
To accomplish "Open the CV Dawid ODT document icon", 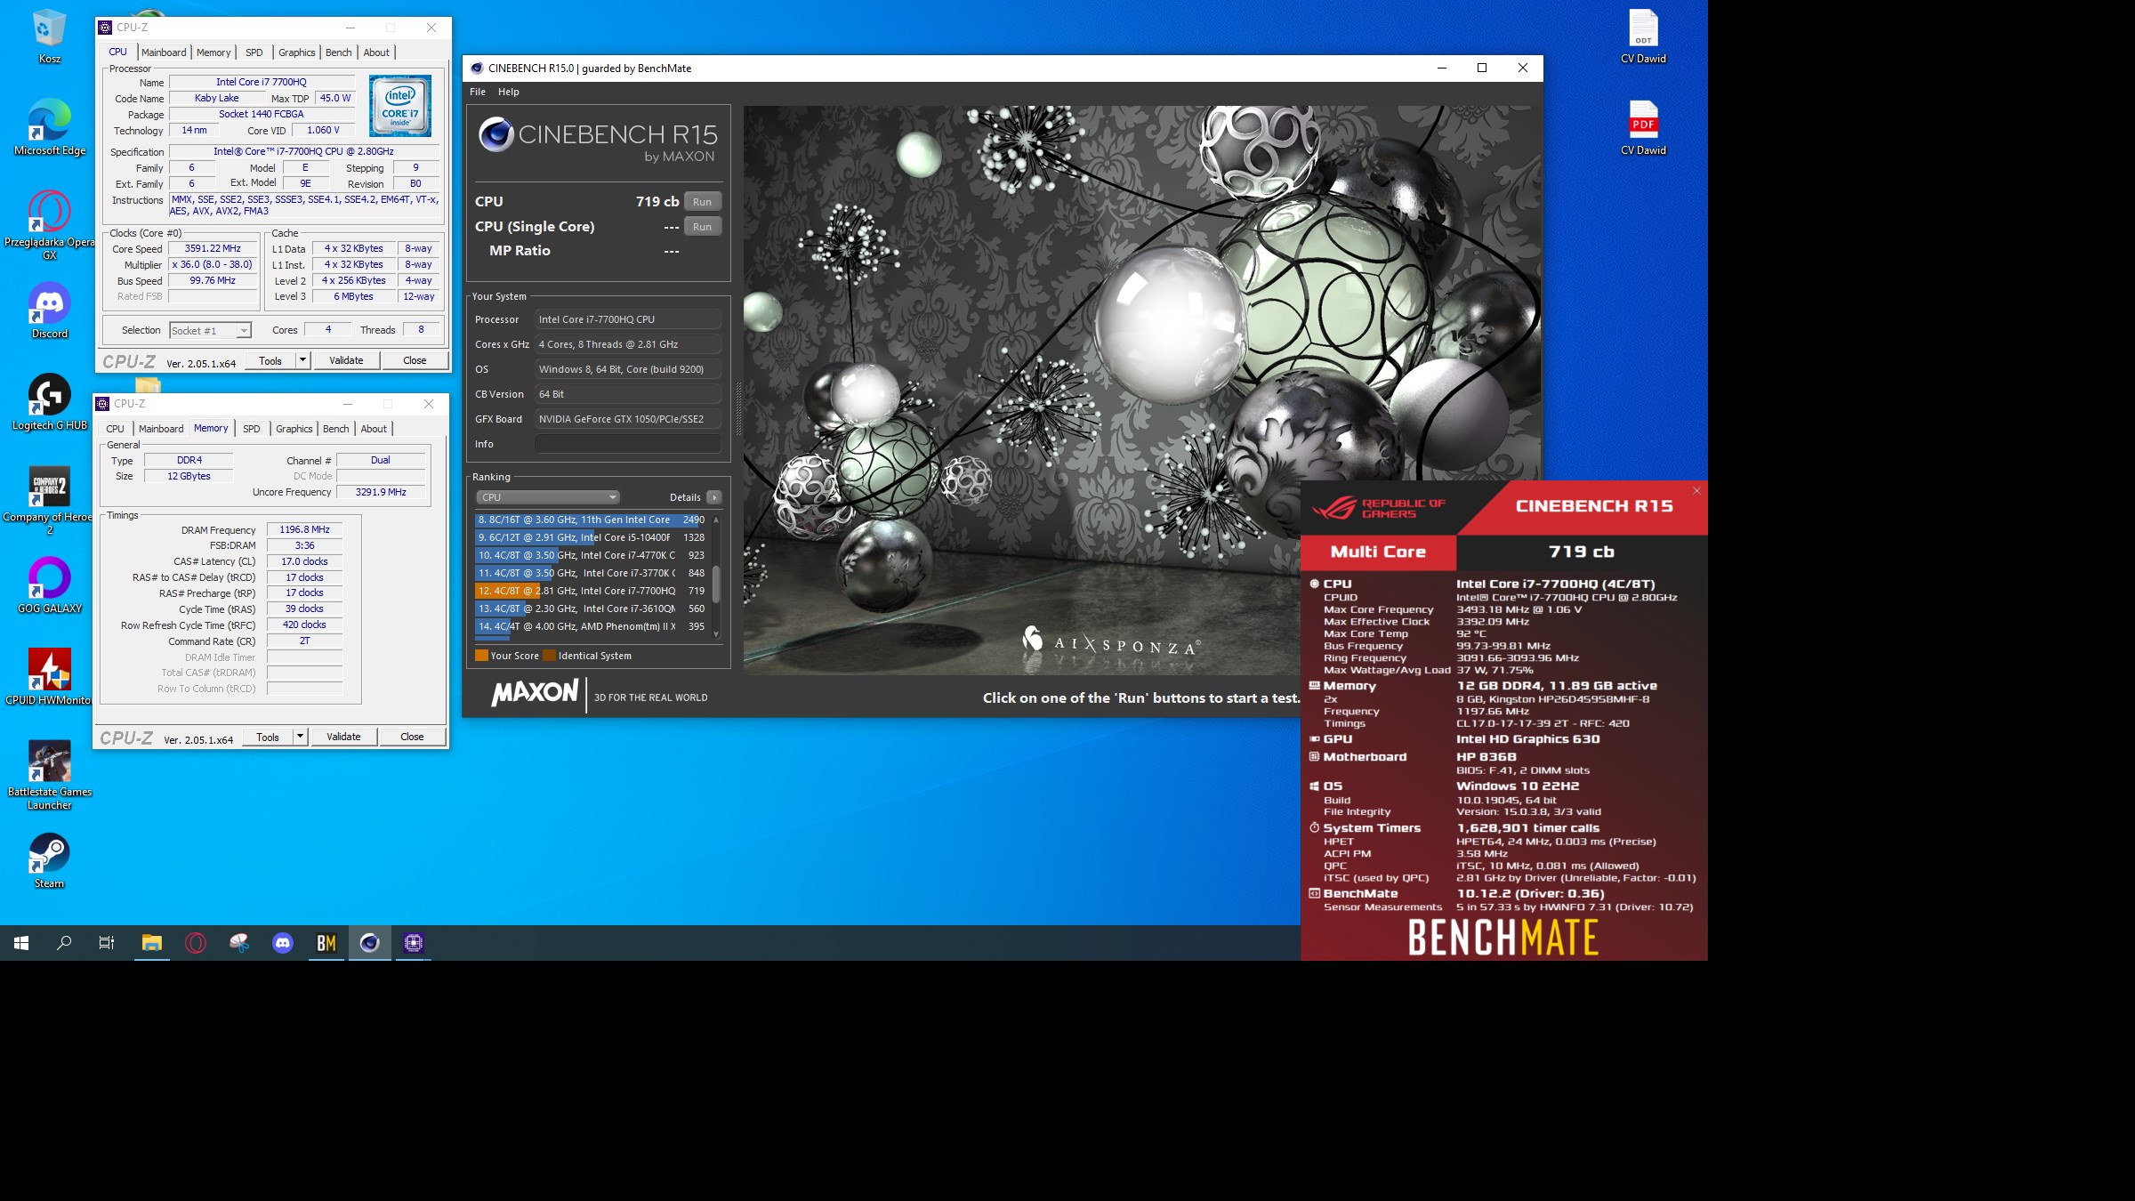I will click(1643, 36).
